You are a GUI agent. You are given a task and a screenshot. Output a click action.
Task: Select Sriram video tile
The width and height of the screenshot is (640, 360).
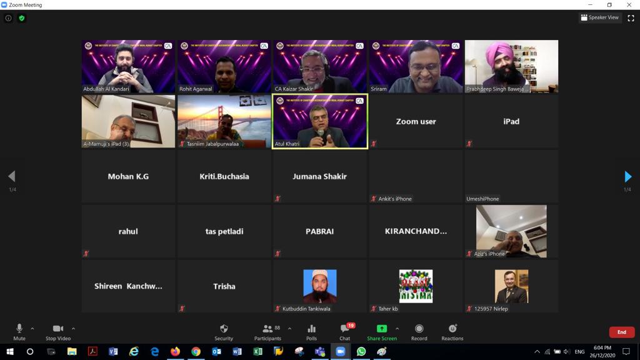tap(416, 66)
